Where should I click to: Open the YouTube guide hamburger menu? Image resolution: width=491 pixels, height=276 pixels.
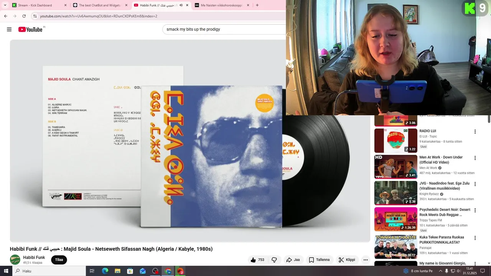coord(9,30)
